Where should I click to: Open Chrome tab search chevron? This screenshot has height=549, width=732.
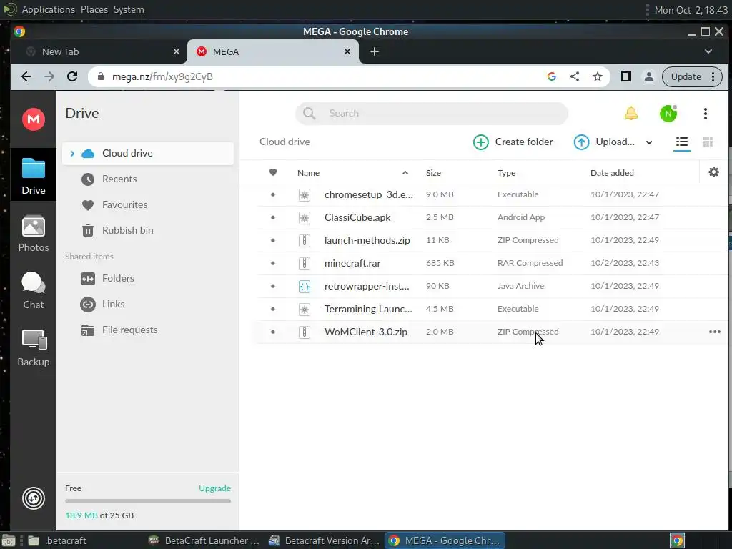[x=708, y=51]
